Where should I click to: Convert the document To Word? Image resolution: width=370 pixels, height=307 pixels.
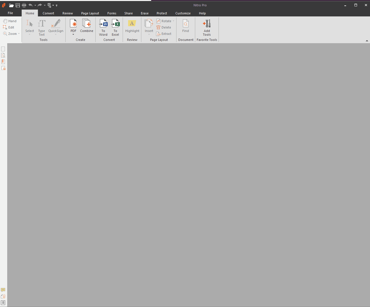(103, 27)
